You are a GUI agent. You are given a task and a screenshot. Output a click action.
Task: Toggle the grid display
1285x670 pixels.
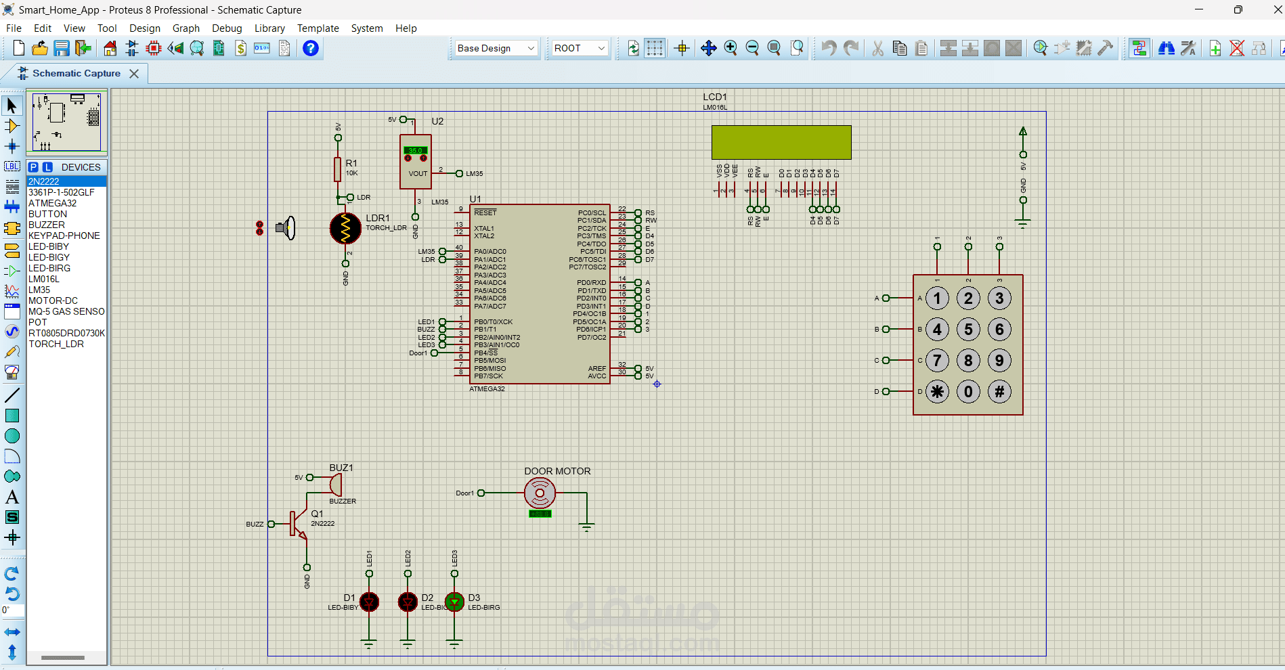pos(655,48)
